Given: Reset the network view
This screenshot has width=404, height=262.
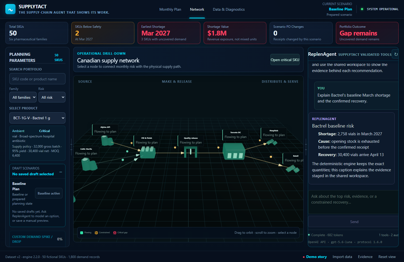Looking at the screenshot, I should [x=387, y=257].
